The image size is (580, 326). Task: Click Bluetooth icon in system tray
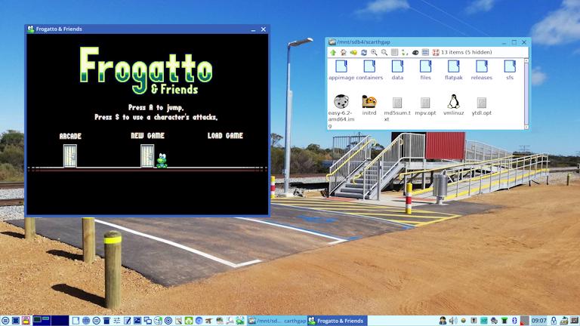[514, 321]
